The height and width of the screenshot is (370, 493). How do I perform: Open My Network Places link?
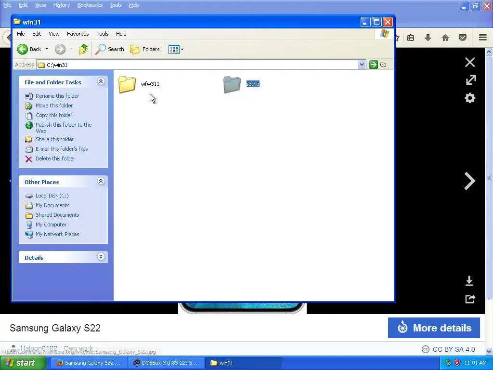coord(57,234)
